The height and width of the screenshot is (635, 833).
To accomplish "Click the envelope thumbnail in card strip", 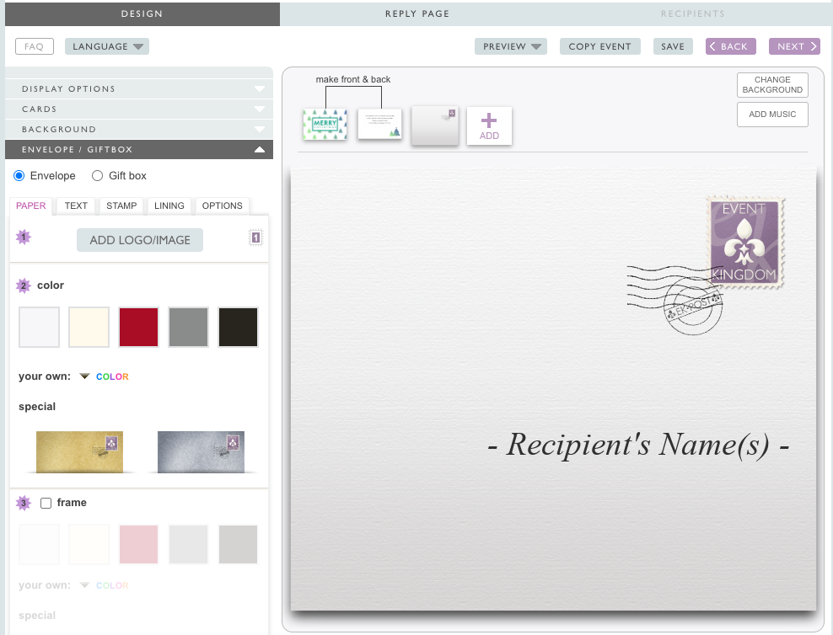I will (x=434, y=125).
